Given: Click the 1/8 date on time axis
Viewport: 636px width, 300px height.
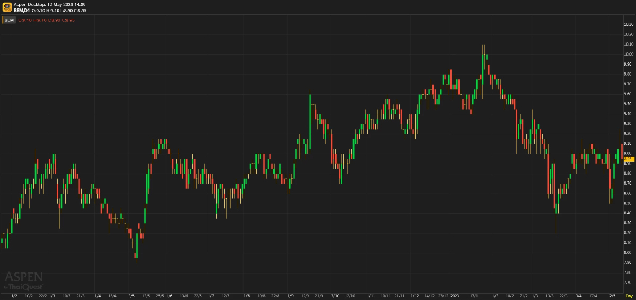Looking at the screenshot, I should [247, 295].
